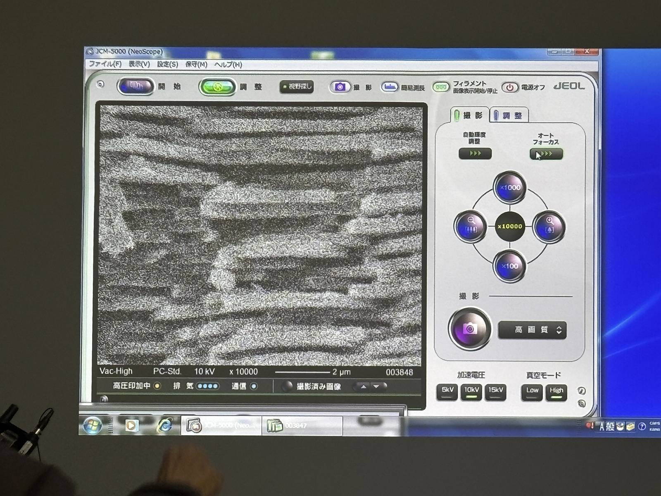Select the 5kV accelerating voltage
This screenshot has height=496, width=661.
click(447, 391)
